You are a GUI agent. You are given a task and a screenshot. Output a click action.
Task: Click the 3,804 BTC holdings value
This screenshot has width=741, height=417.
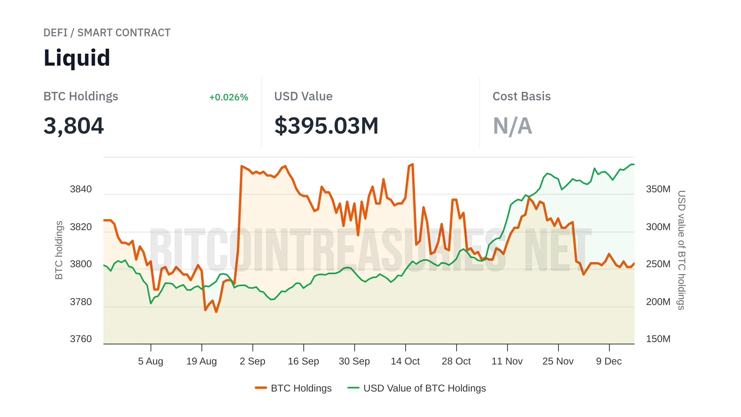point(74,126)
